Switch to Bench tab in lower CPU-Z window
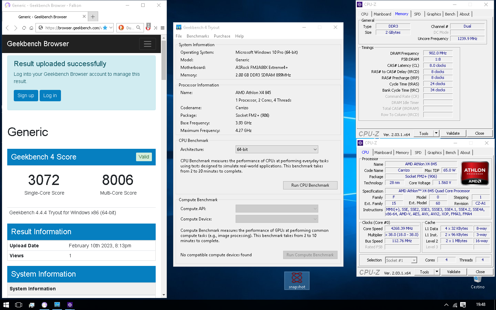 [451, 153]
